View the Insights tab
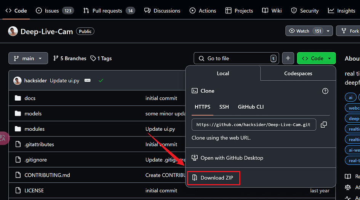This screenshot has width=360, height=200. point(342,11)
